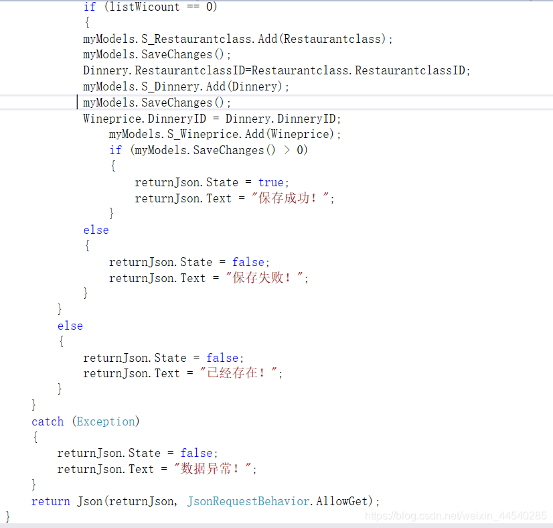Click "returnJson.State = false;" above 已经存在
This screenshot has height=528, width=553.
click(x=163, y=358)
